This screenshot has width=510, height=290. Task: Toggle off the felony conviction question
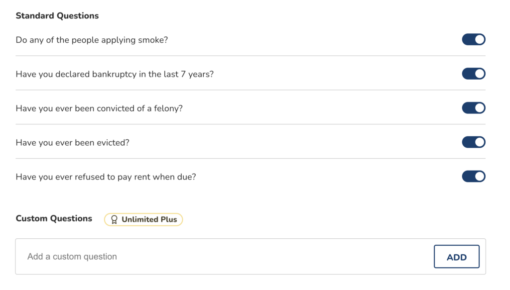(473, 107)
